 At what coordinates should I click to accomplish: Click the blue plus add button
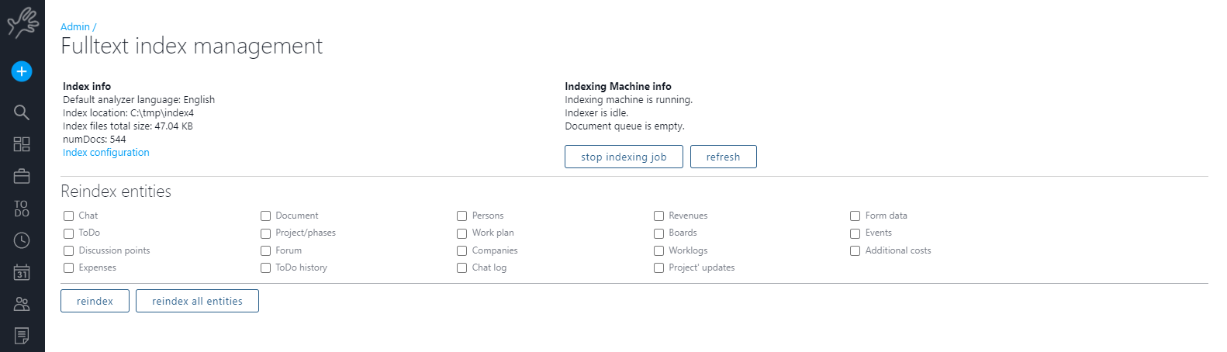[22, 71]
